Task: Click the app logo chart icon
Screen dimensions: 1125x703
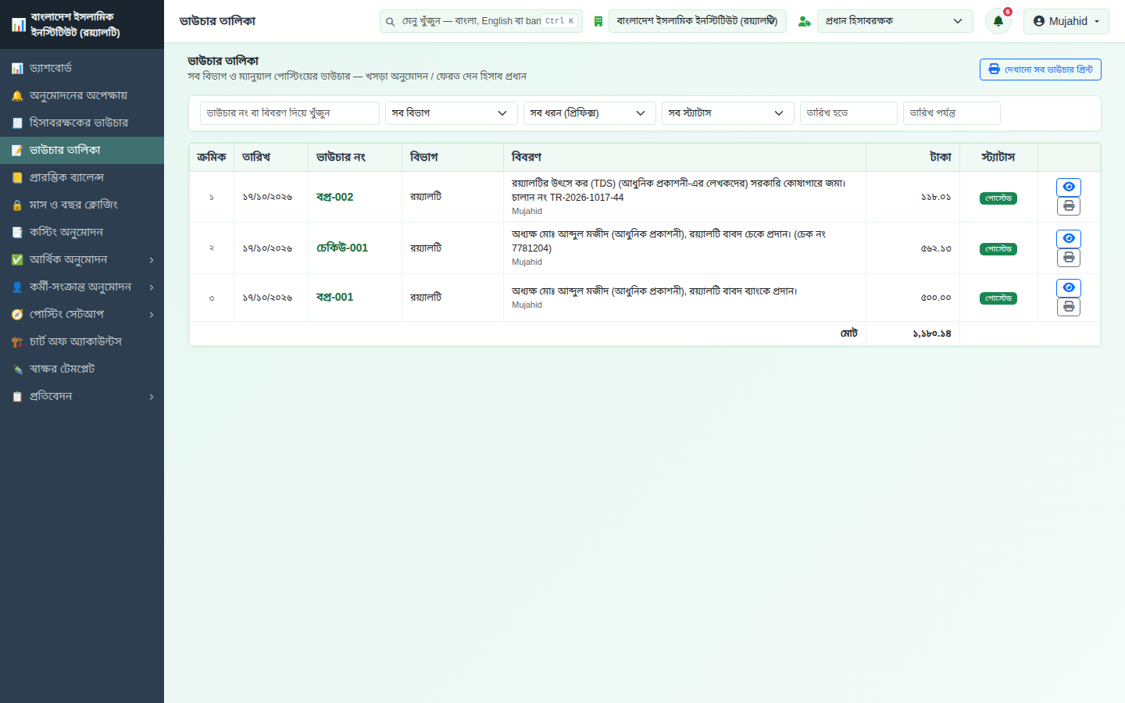Action: tap(19, 25)
